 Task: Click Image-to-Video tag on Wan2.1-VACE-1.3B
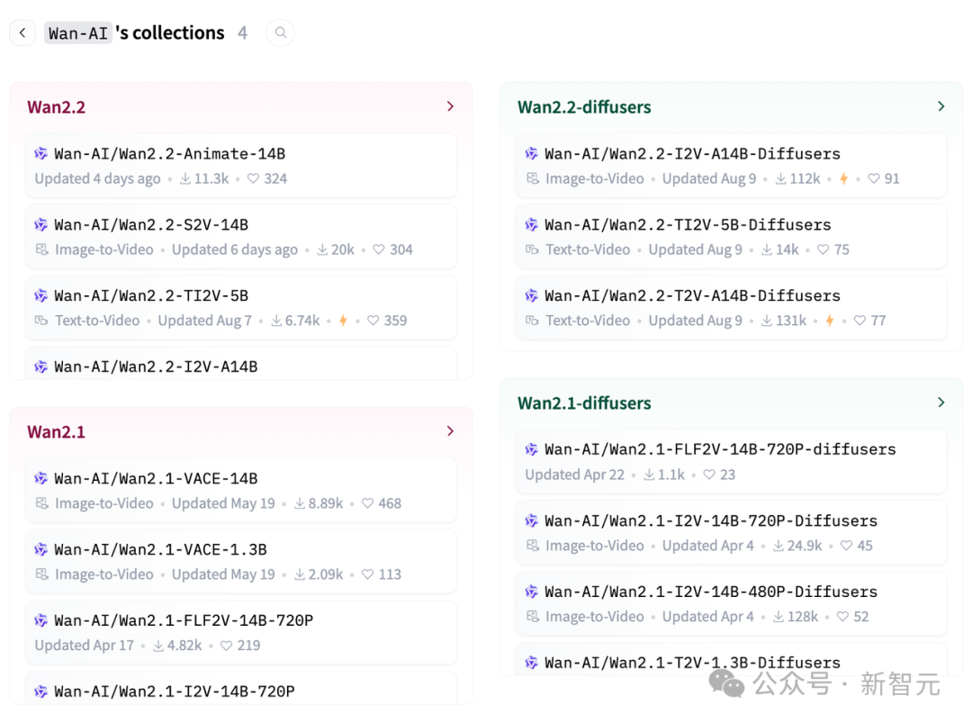pyautogui.click(x=94, y=574)
